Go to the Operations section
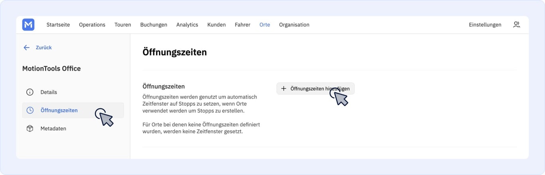This screenshot has height=175, width=545. pos(92,25)
